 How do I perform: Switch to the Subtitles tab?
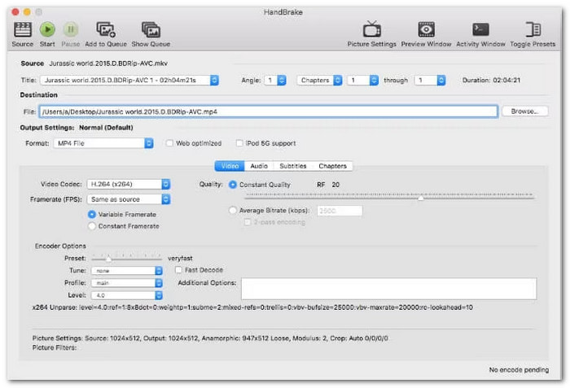(292, 166)
